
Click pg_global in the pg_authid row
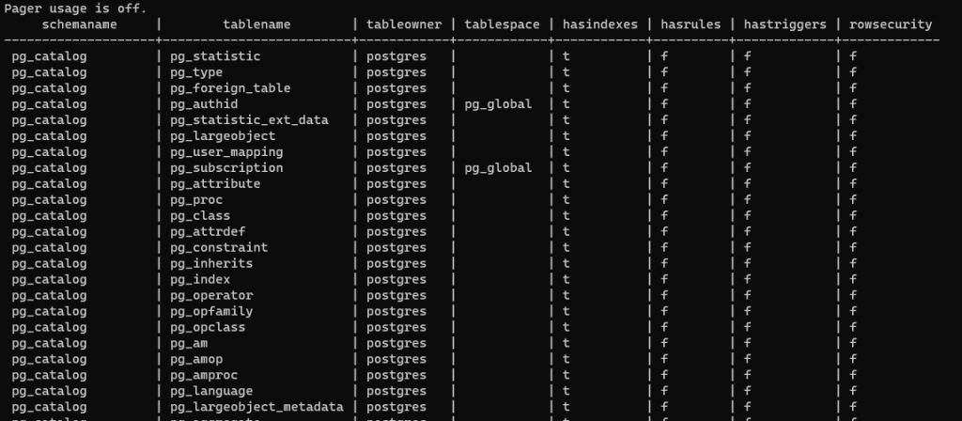(x=498, y=104)
